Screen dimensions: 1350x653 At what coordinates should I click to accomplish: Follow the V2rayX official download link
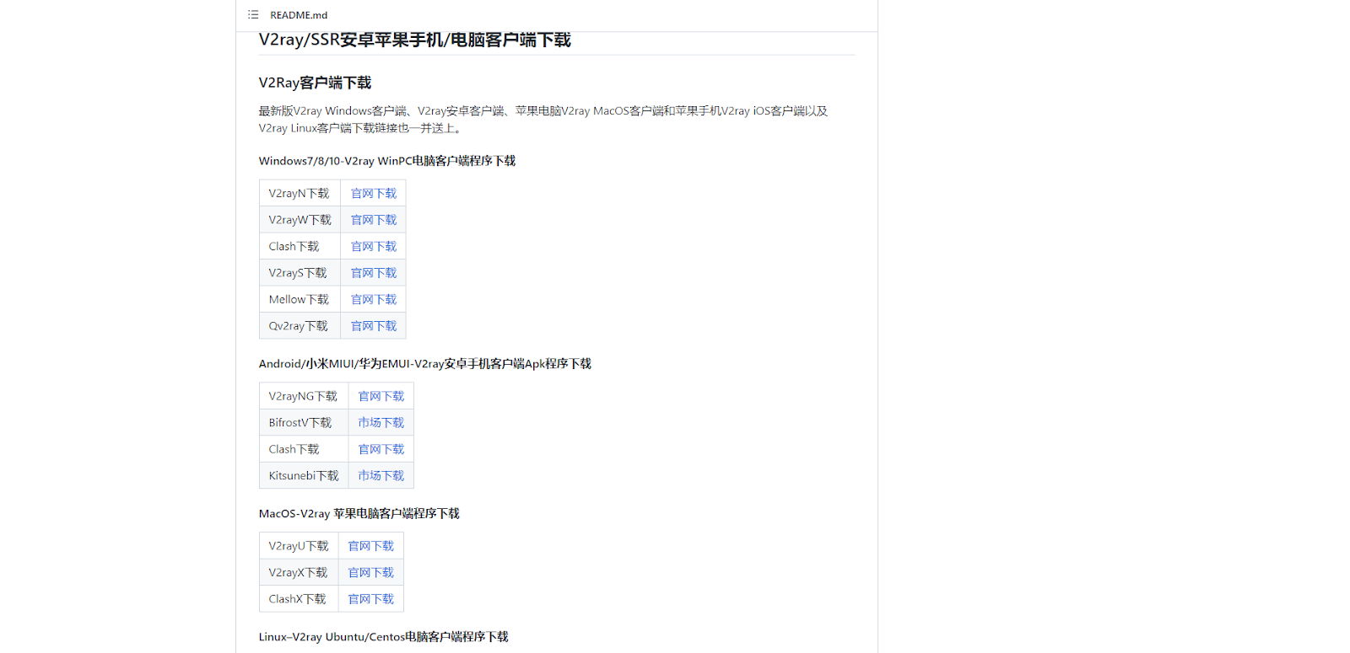pos(370,573)
